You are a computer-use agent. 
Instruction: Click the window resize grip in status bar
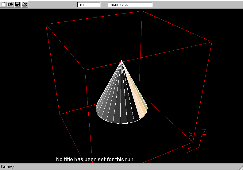point(240,167)
